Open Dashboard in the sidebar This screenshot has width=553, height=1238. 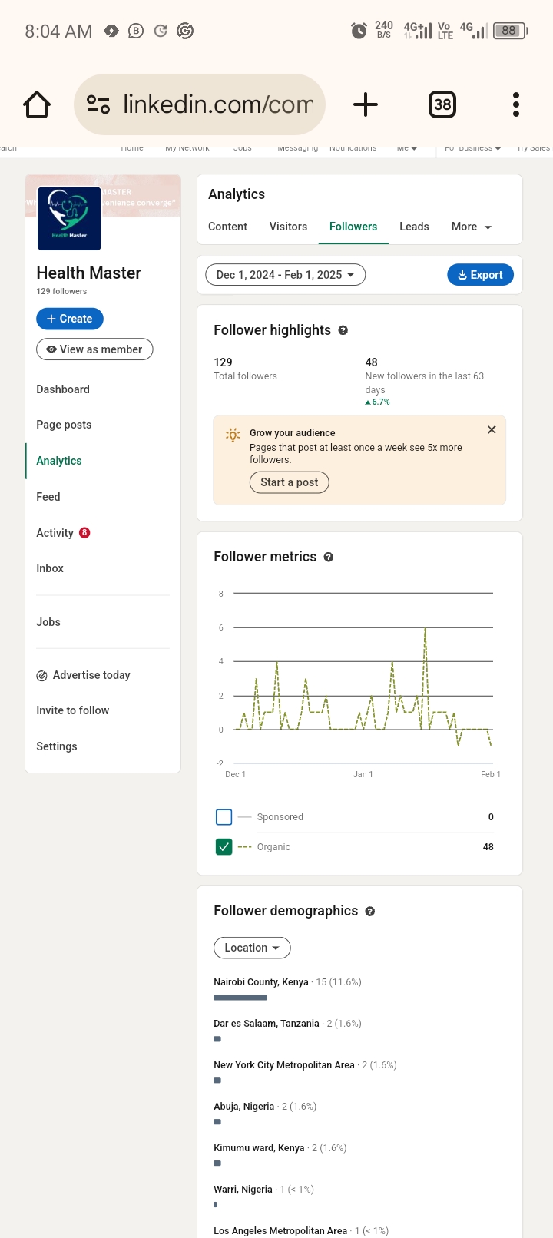pyautogui.click(x=63, y=389)
